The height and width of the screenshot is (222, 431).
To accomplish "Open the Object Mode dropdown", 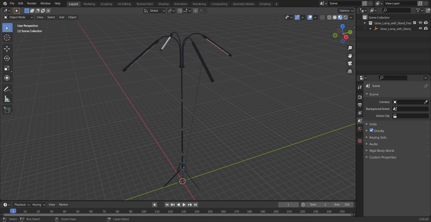I will 18,17.
